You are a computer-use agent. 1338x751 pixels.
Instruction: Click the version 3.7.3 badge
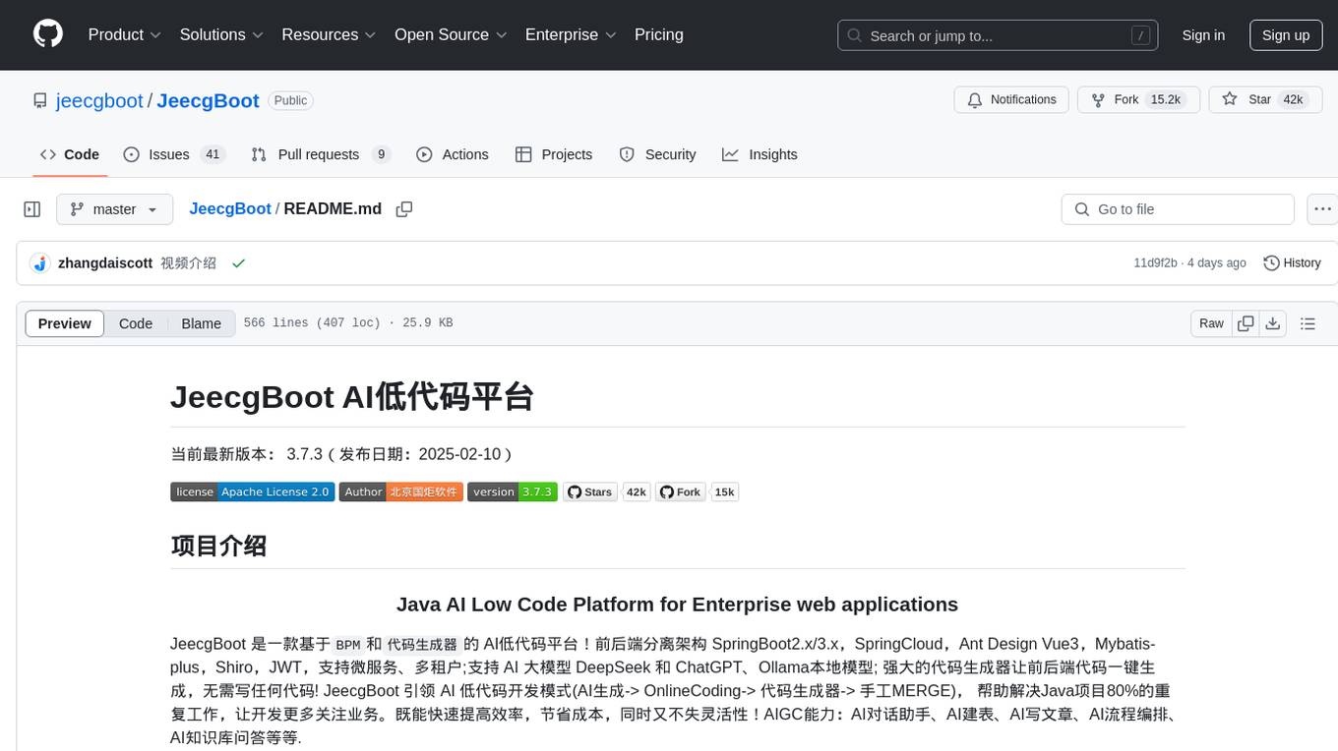[513, 492]
